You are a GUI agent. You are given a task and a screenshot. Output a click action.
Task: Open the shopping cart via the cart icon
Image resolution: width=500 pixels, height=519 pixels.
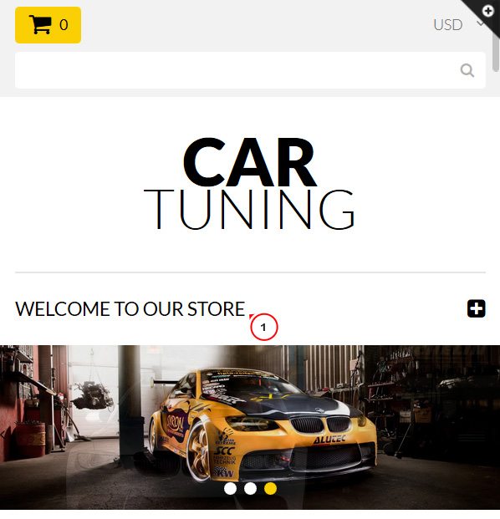click(x=40, y=25)
